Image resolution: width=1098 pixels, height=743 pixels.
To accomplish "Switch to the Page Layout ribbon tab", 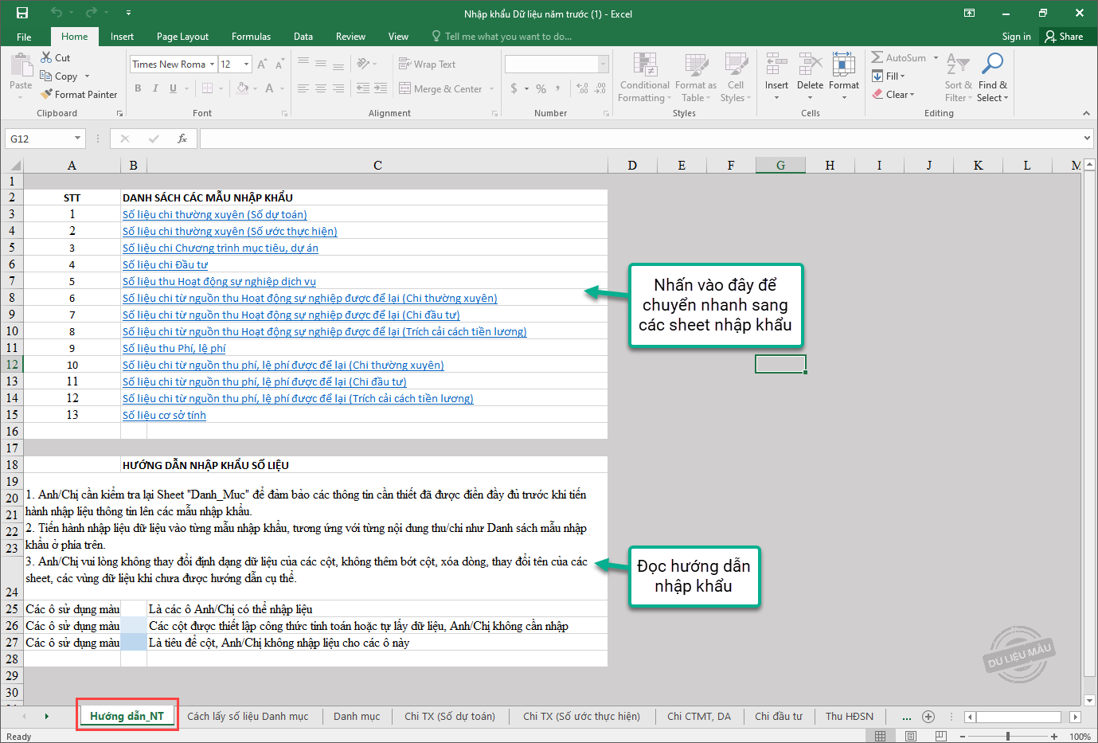I will point(182,37).
